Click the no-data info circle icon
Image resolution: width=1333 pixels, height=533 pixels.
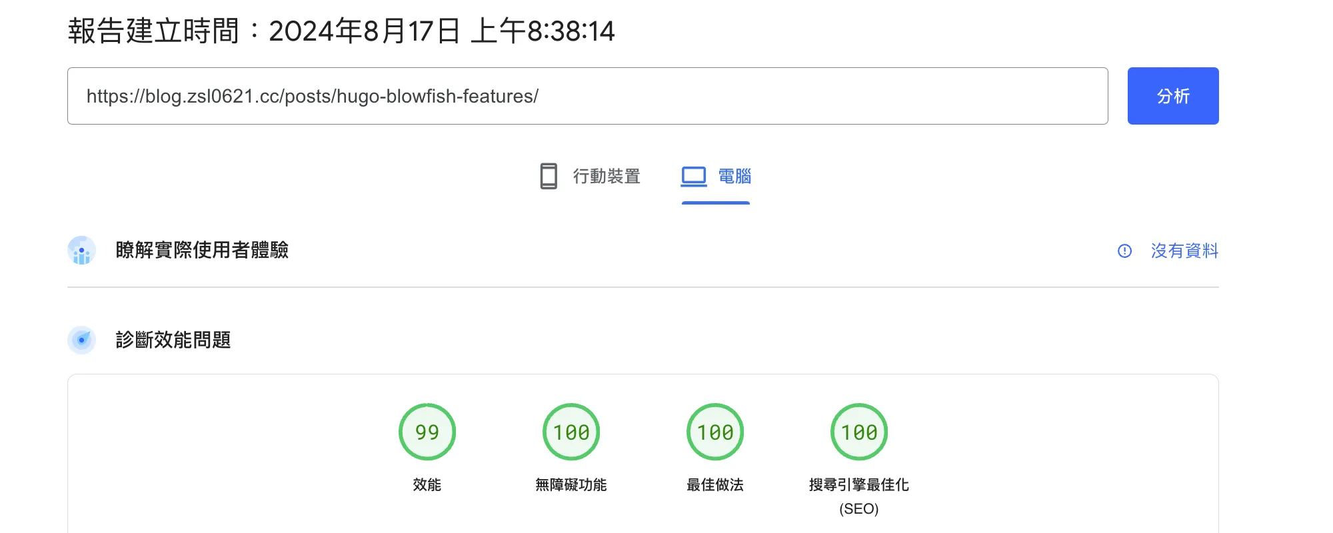(x=1124, y=251)
